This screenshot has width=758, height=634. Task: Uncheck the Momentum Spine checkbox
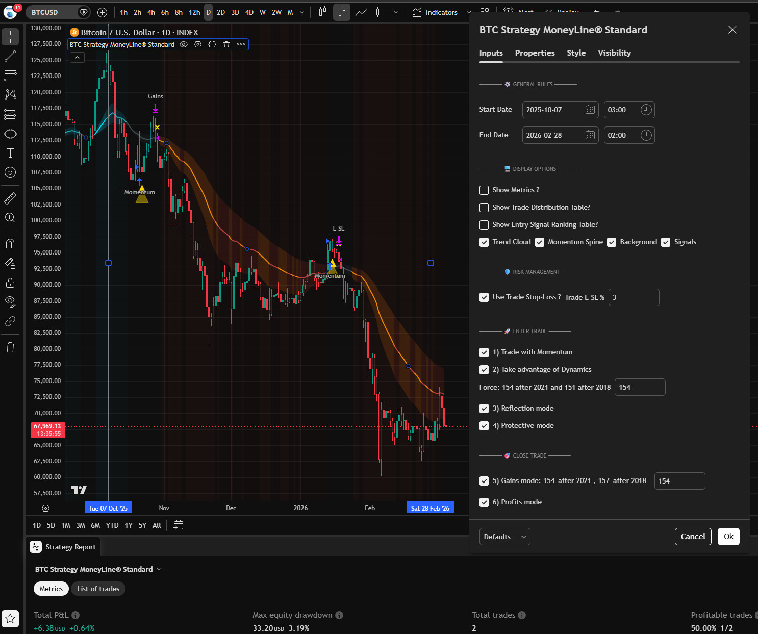[x=540, y=242]
